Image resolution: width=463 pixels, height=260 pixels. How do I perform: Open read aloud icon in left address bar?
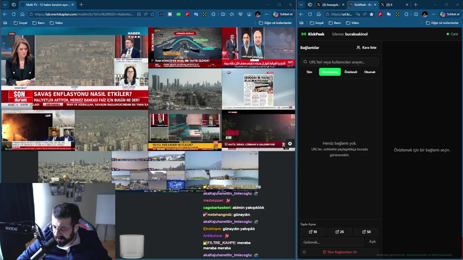[146, 14]
